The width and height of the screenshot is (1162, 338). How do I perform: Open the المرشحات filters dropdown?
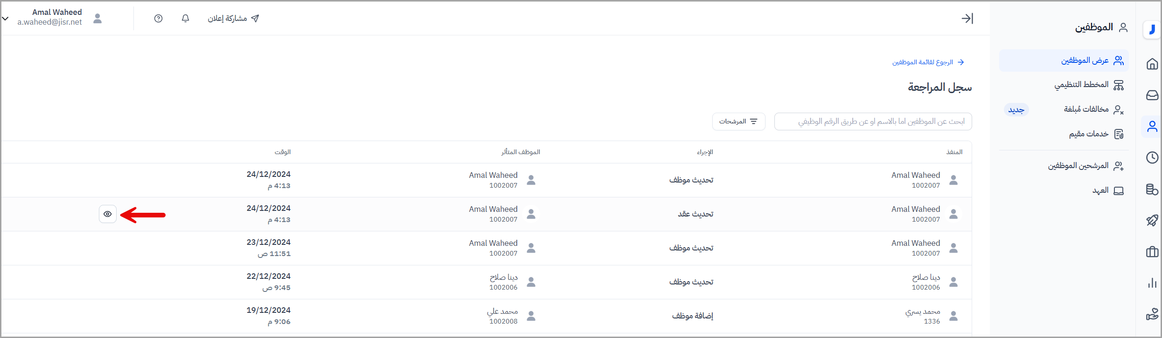pos(738,122)
